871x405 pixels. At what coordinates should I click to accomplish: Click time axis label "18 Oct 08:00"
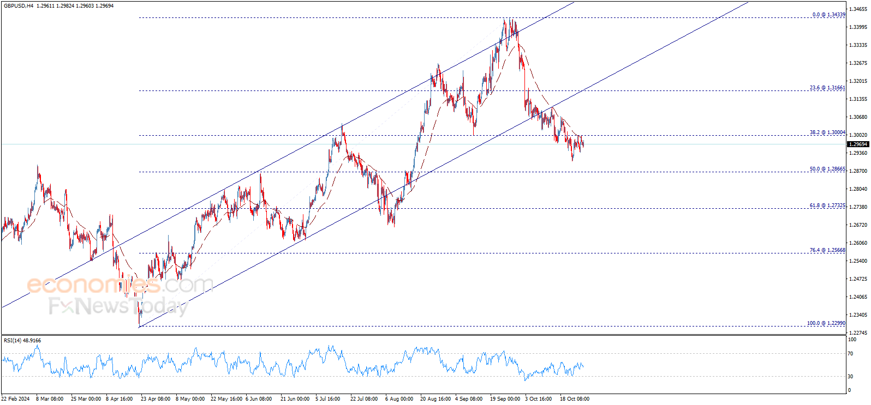[575, 399]
